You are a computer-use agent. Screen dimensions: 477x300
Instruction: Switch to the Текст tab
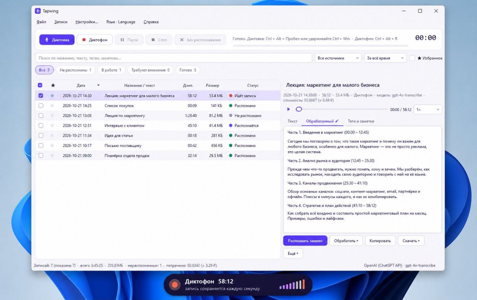(x=293, y=121)
